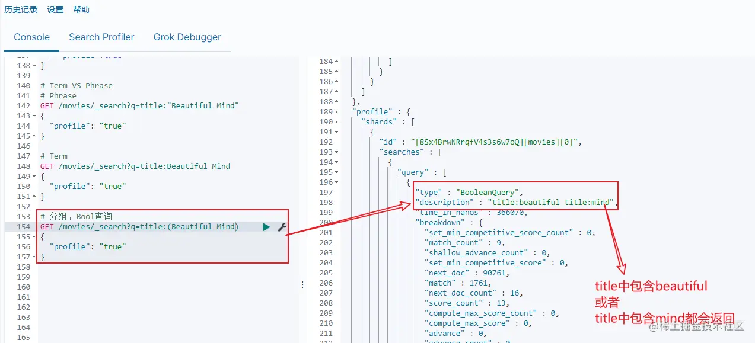
Task: Click the "# Term VS Phrase" comment
Action: point(77,86)
